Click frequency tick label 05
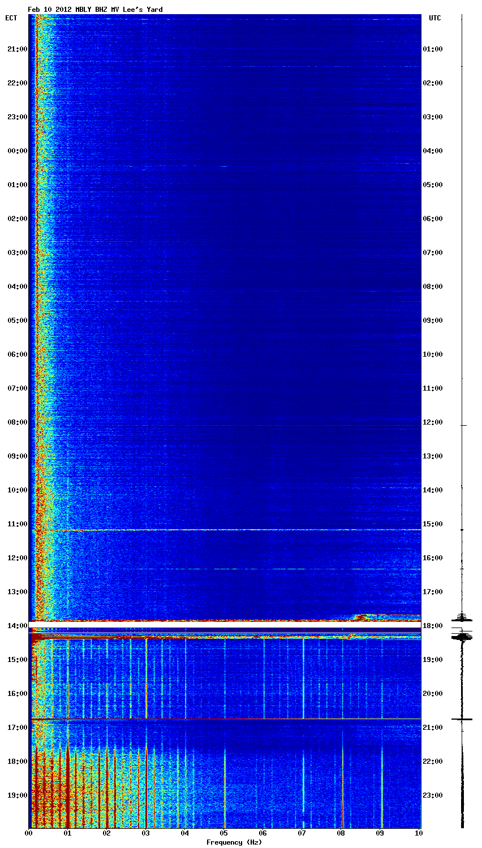 224,833
